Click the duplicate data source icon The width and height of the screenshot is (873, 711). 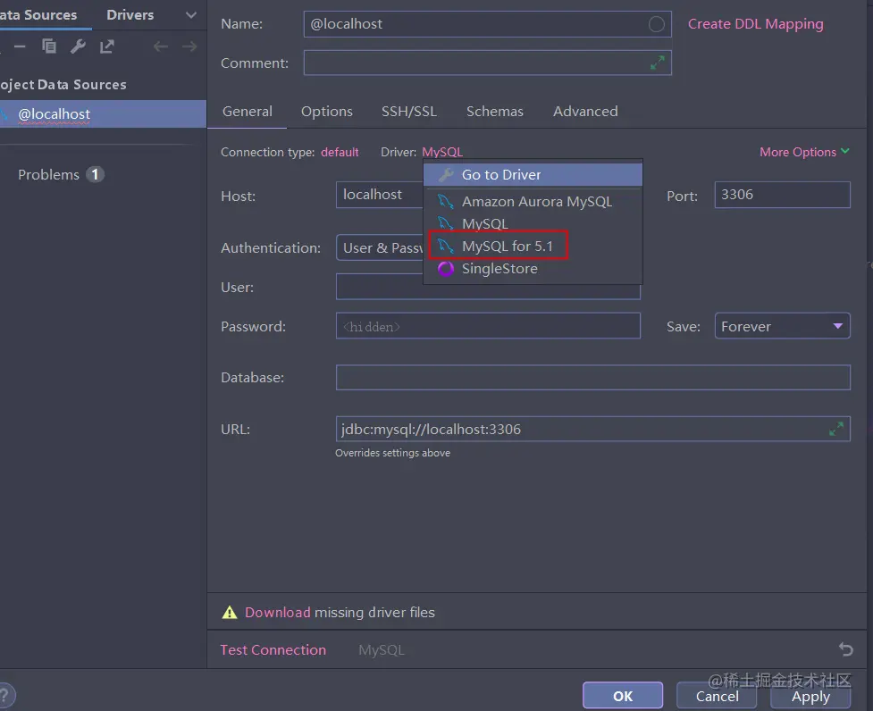tap(49, 46)
